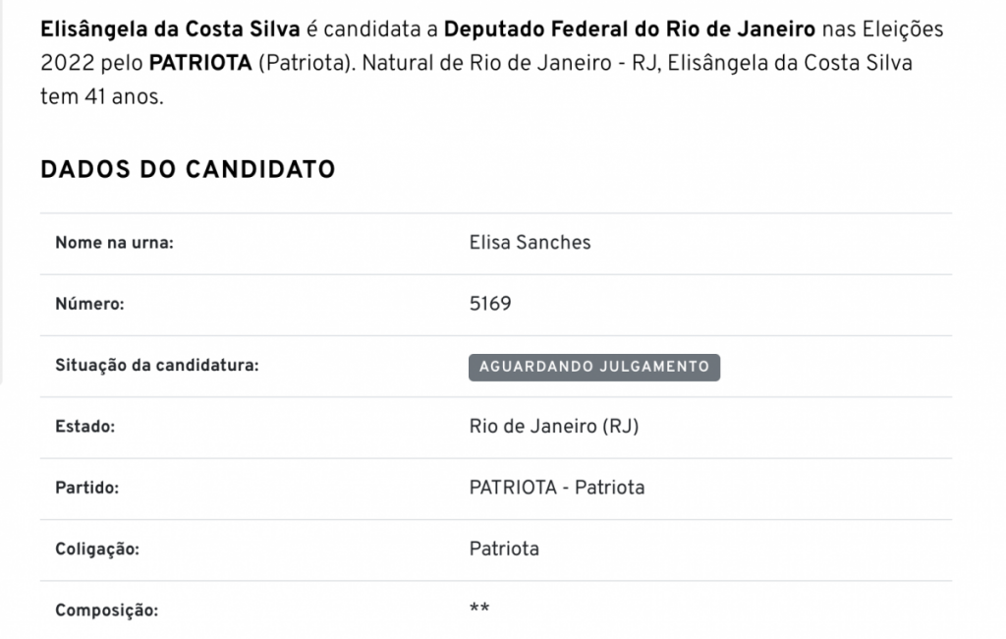Click the bold Elisângela da Costa Silva name
Viewport: 1006px width, 639px height.
170,29
